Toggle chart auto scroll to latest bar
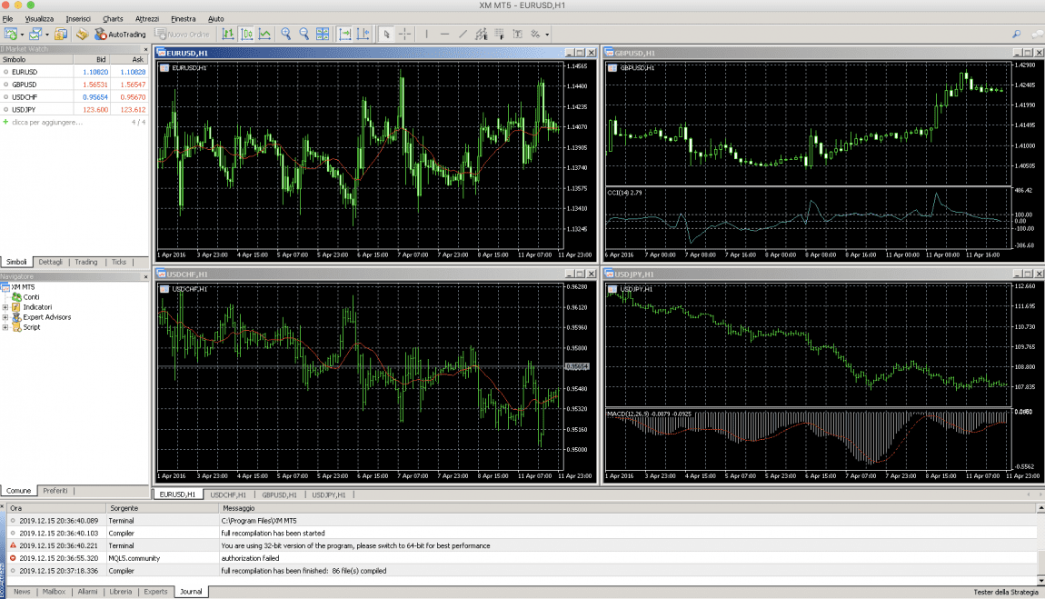 [345, 34]
